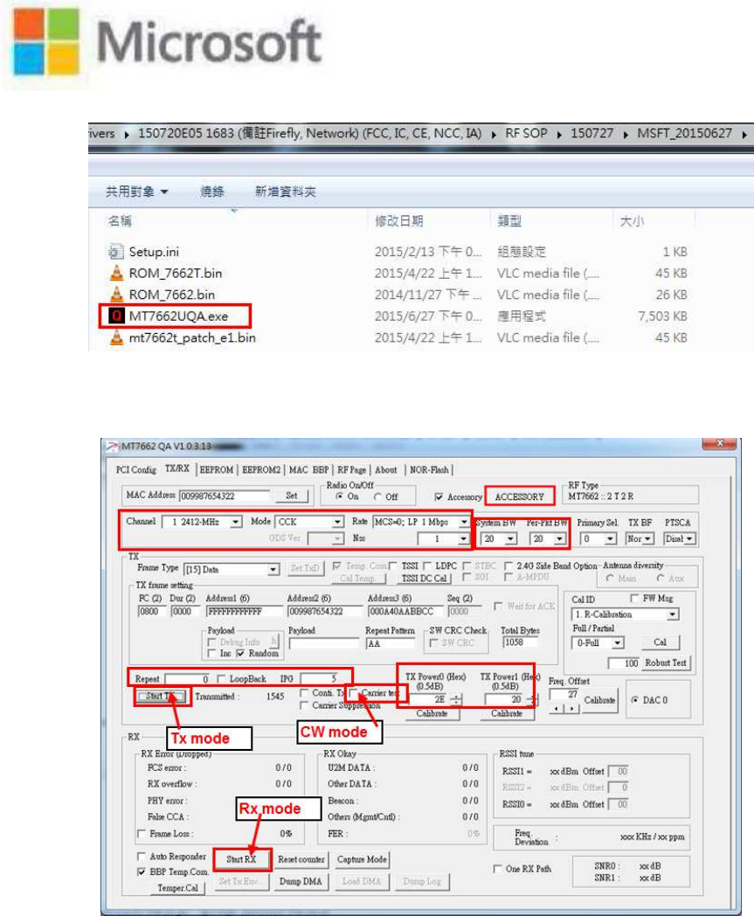This screenshot has width=754, height=916.
Task: Select the Setup.ini file icon
Action: click(115, 252)
